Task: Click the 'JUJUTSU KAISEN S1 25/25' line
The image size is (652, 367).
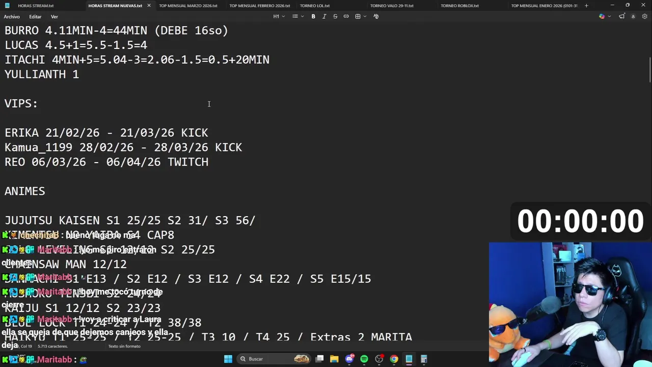Action: (130, 221)
